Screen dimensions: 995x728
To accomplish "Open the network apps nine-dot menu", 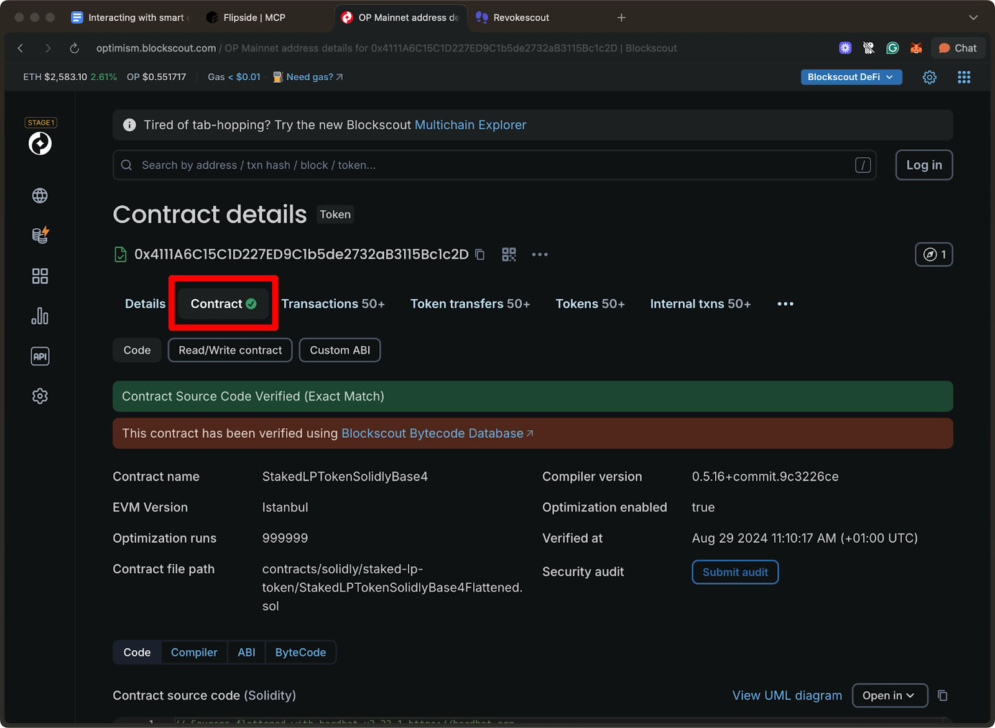I will pyautogui.click(x=964, y=77).
